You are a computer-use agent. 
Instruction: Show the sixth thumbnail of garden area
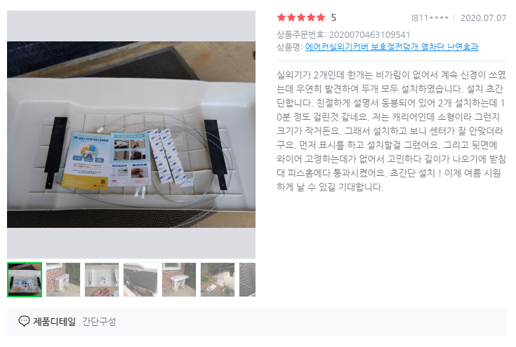[x=218, y=280]
